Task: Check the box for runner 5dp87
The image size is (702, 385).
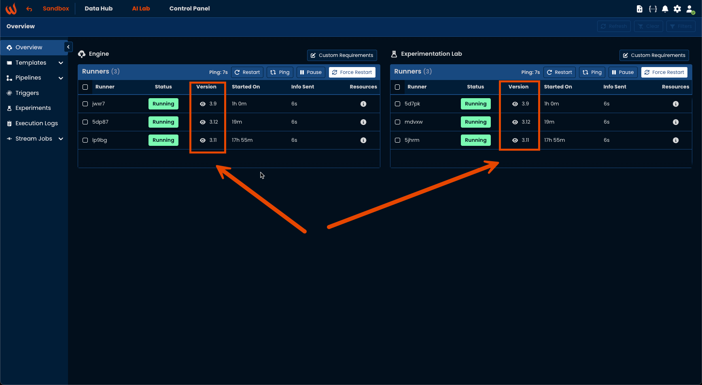Action: click(x=85, y=122)
